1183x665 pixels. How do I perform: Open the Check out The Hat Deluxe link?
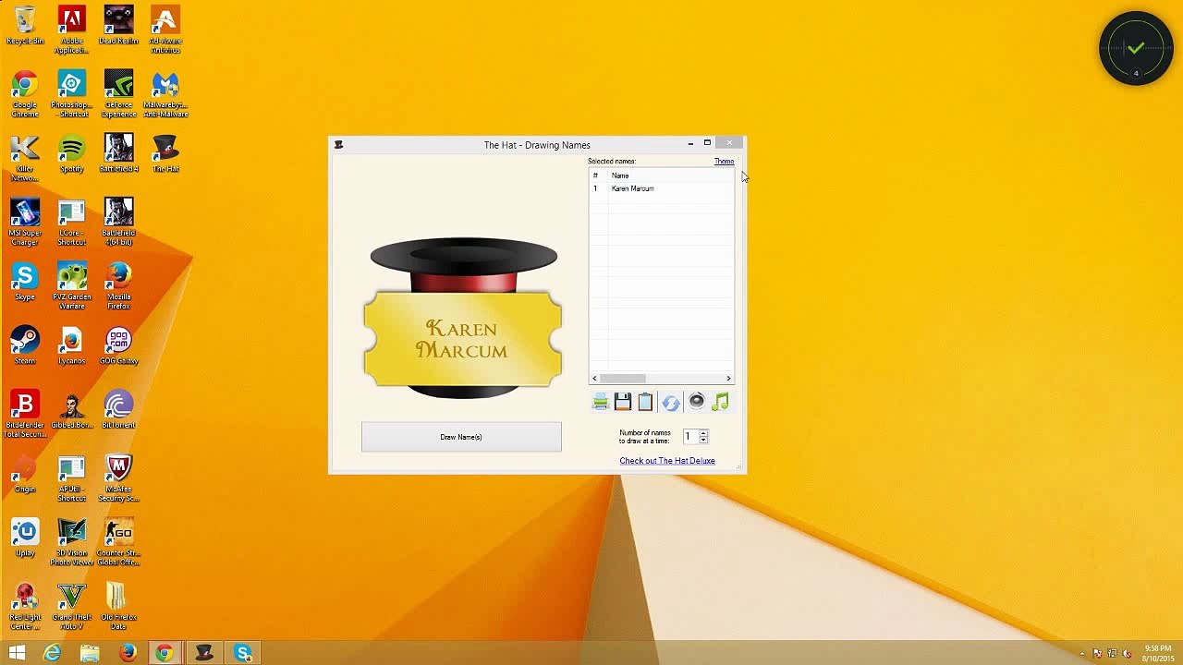667,461
